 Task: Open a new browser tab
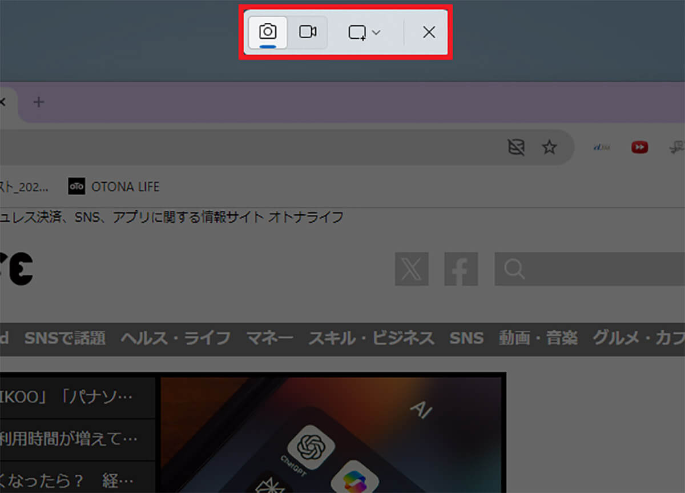point(38,102)
